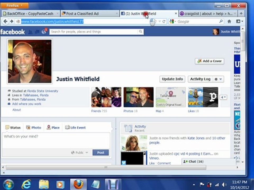Select the Photo composer tab

(34, 127)
